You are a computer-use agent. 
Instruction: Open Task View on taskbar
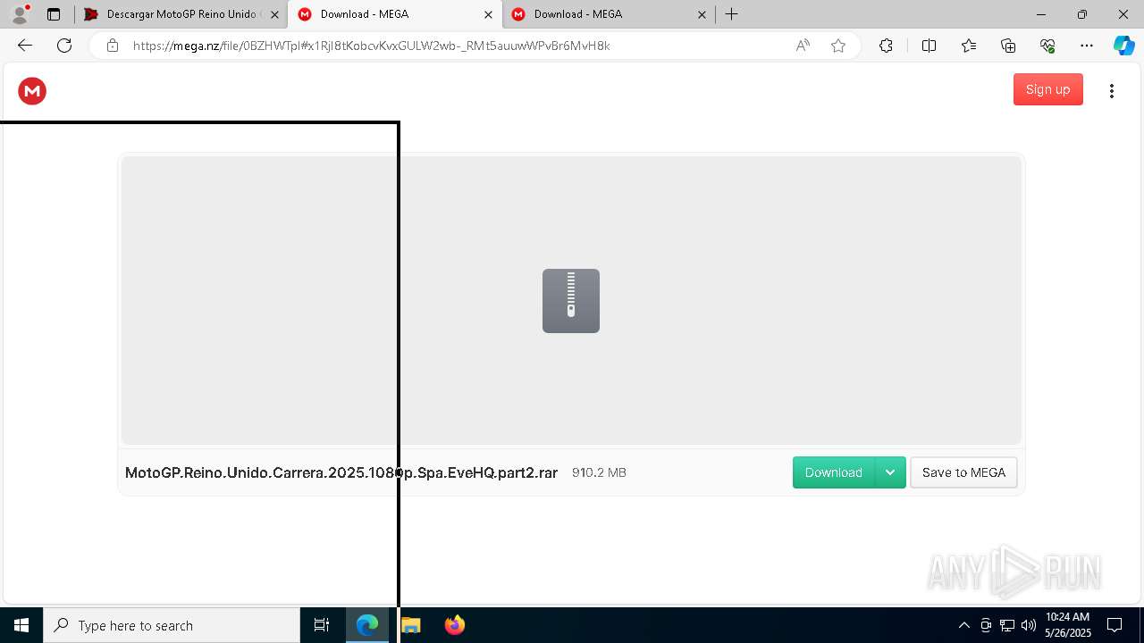coord(322,625)
